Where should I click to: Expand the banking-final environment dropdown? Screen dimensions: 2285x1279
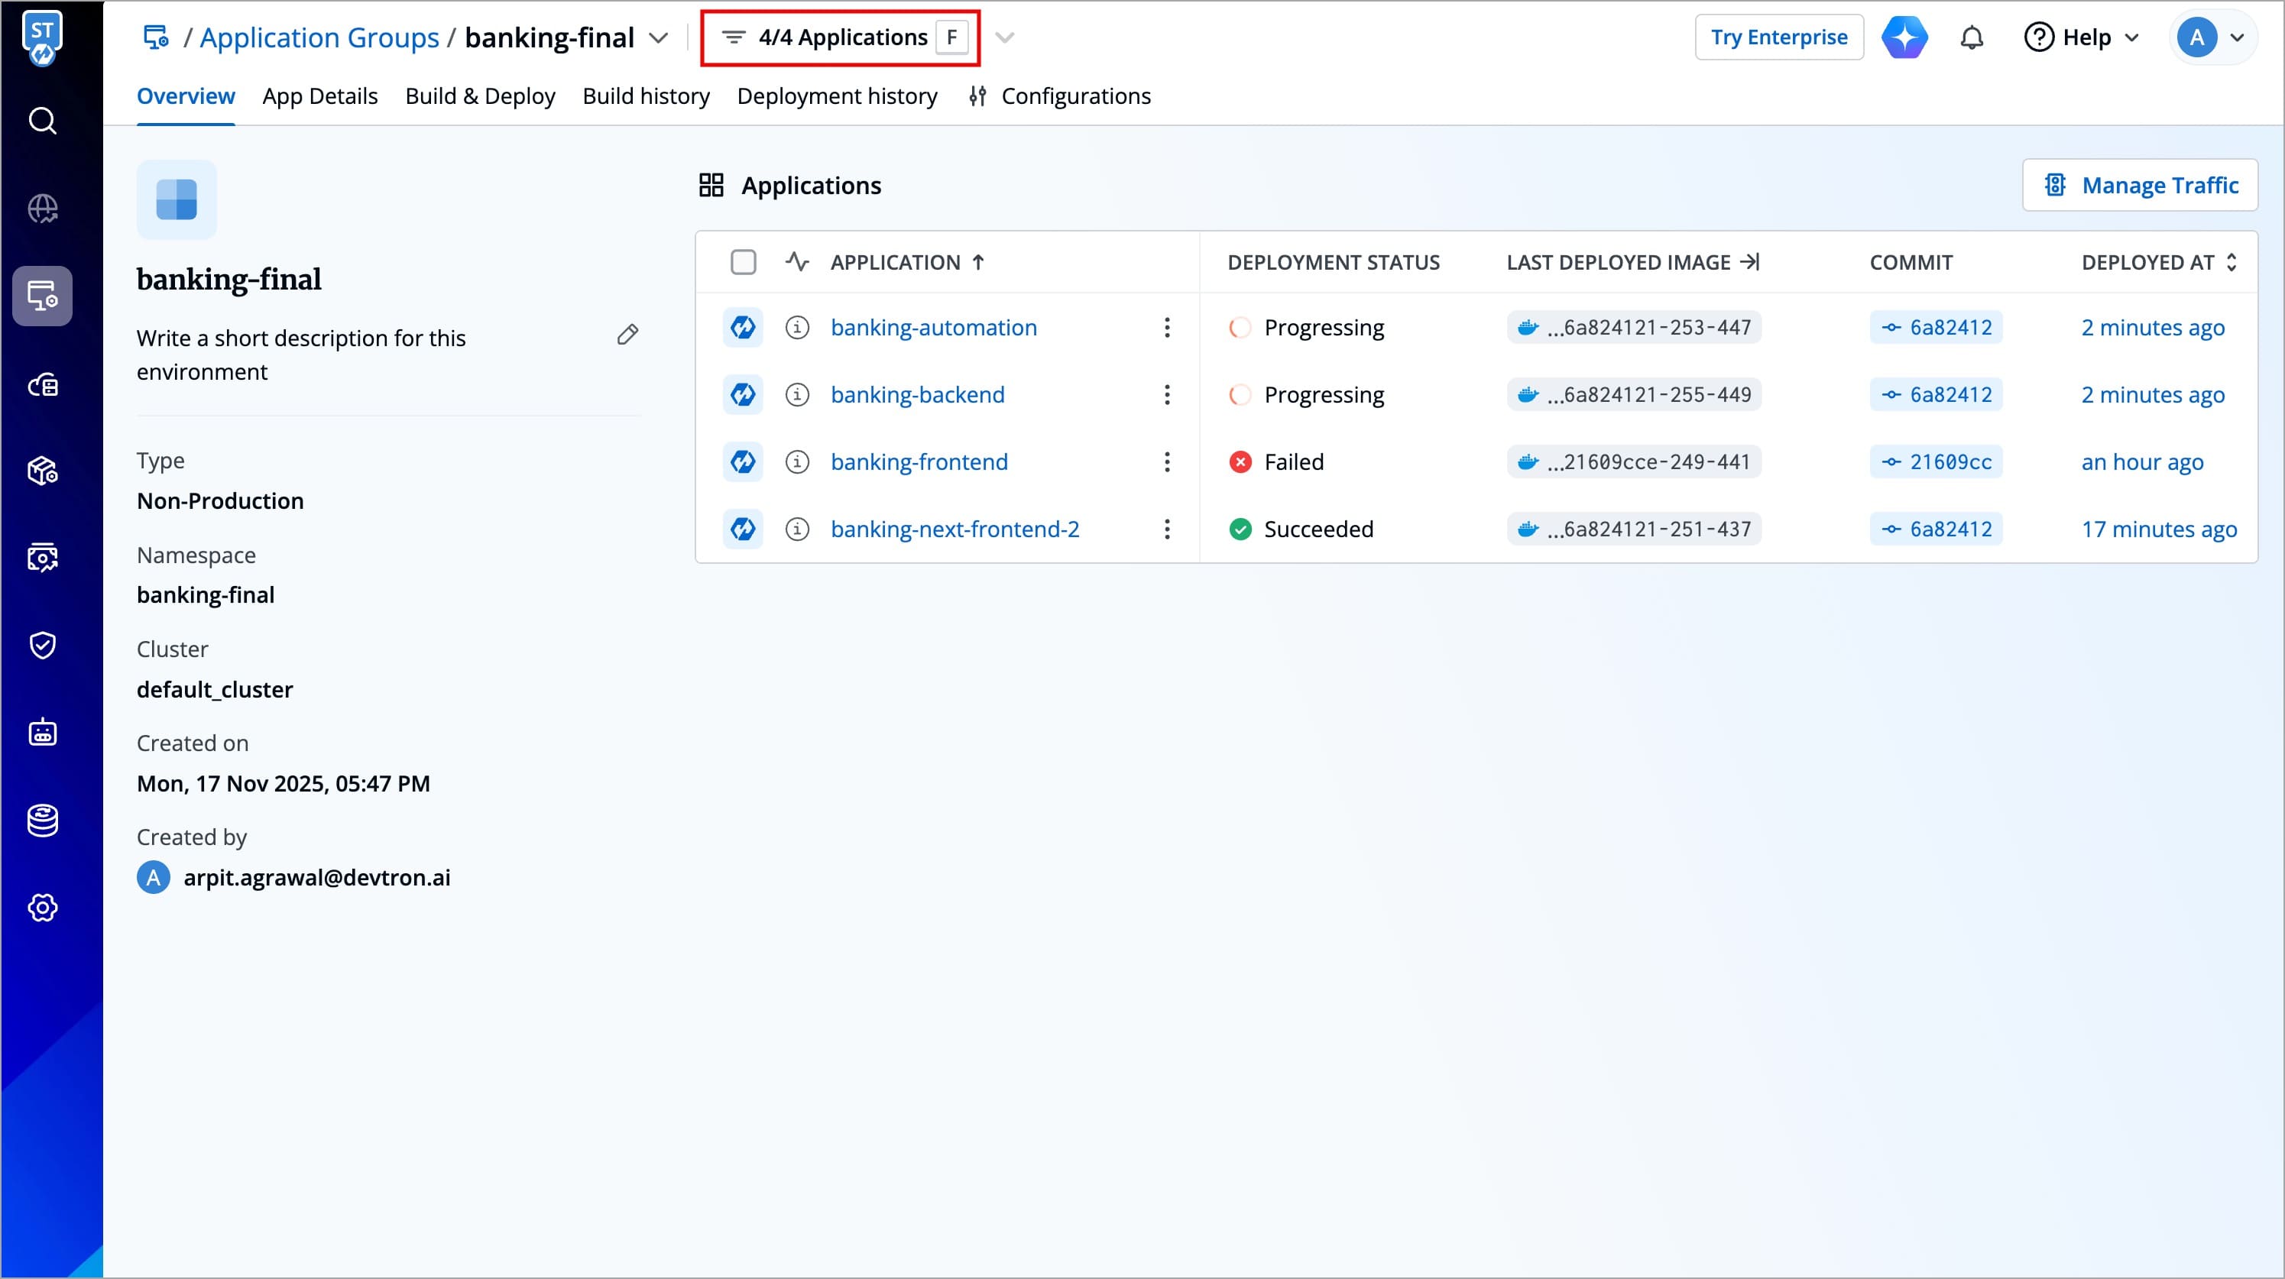tap(658, 38)
